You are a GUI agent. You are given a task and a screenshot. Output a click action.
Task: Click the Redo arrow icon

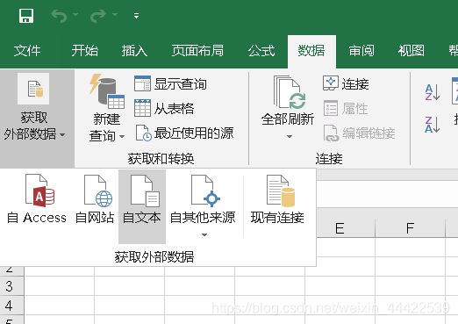[98, 16]
